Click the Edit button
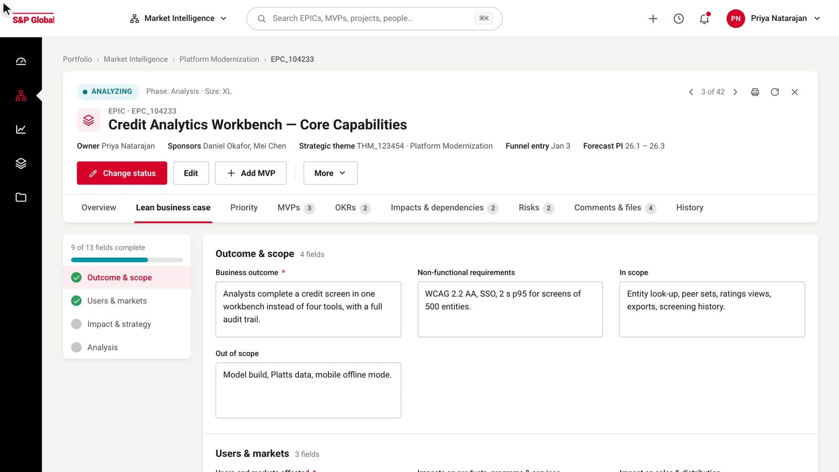 click(x=191, y=173)
